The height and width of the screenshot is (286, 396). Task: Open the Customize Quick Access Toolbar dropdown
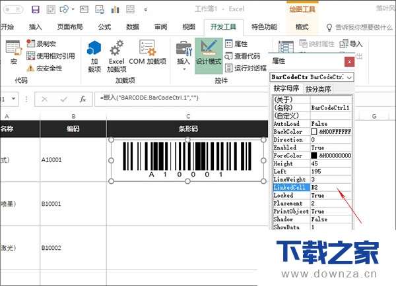coord(146,10)
